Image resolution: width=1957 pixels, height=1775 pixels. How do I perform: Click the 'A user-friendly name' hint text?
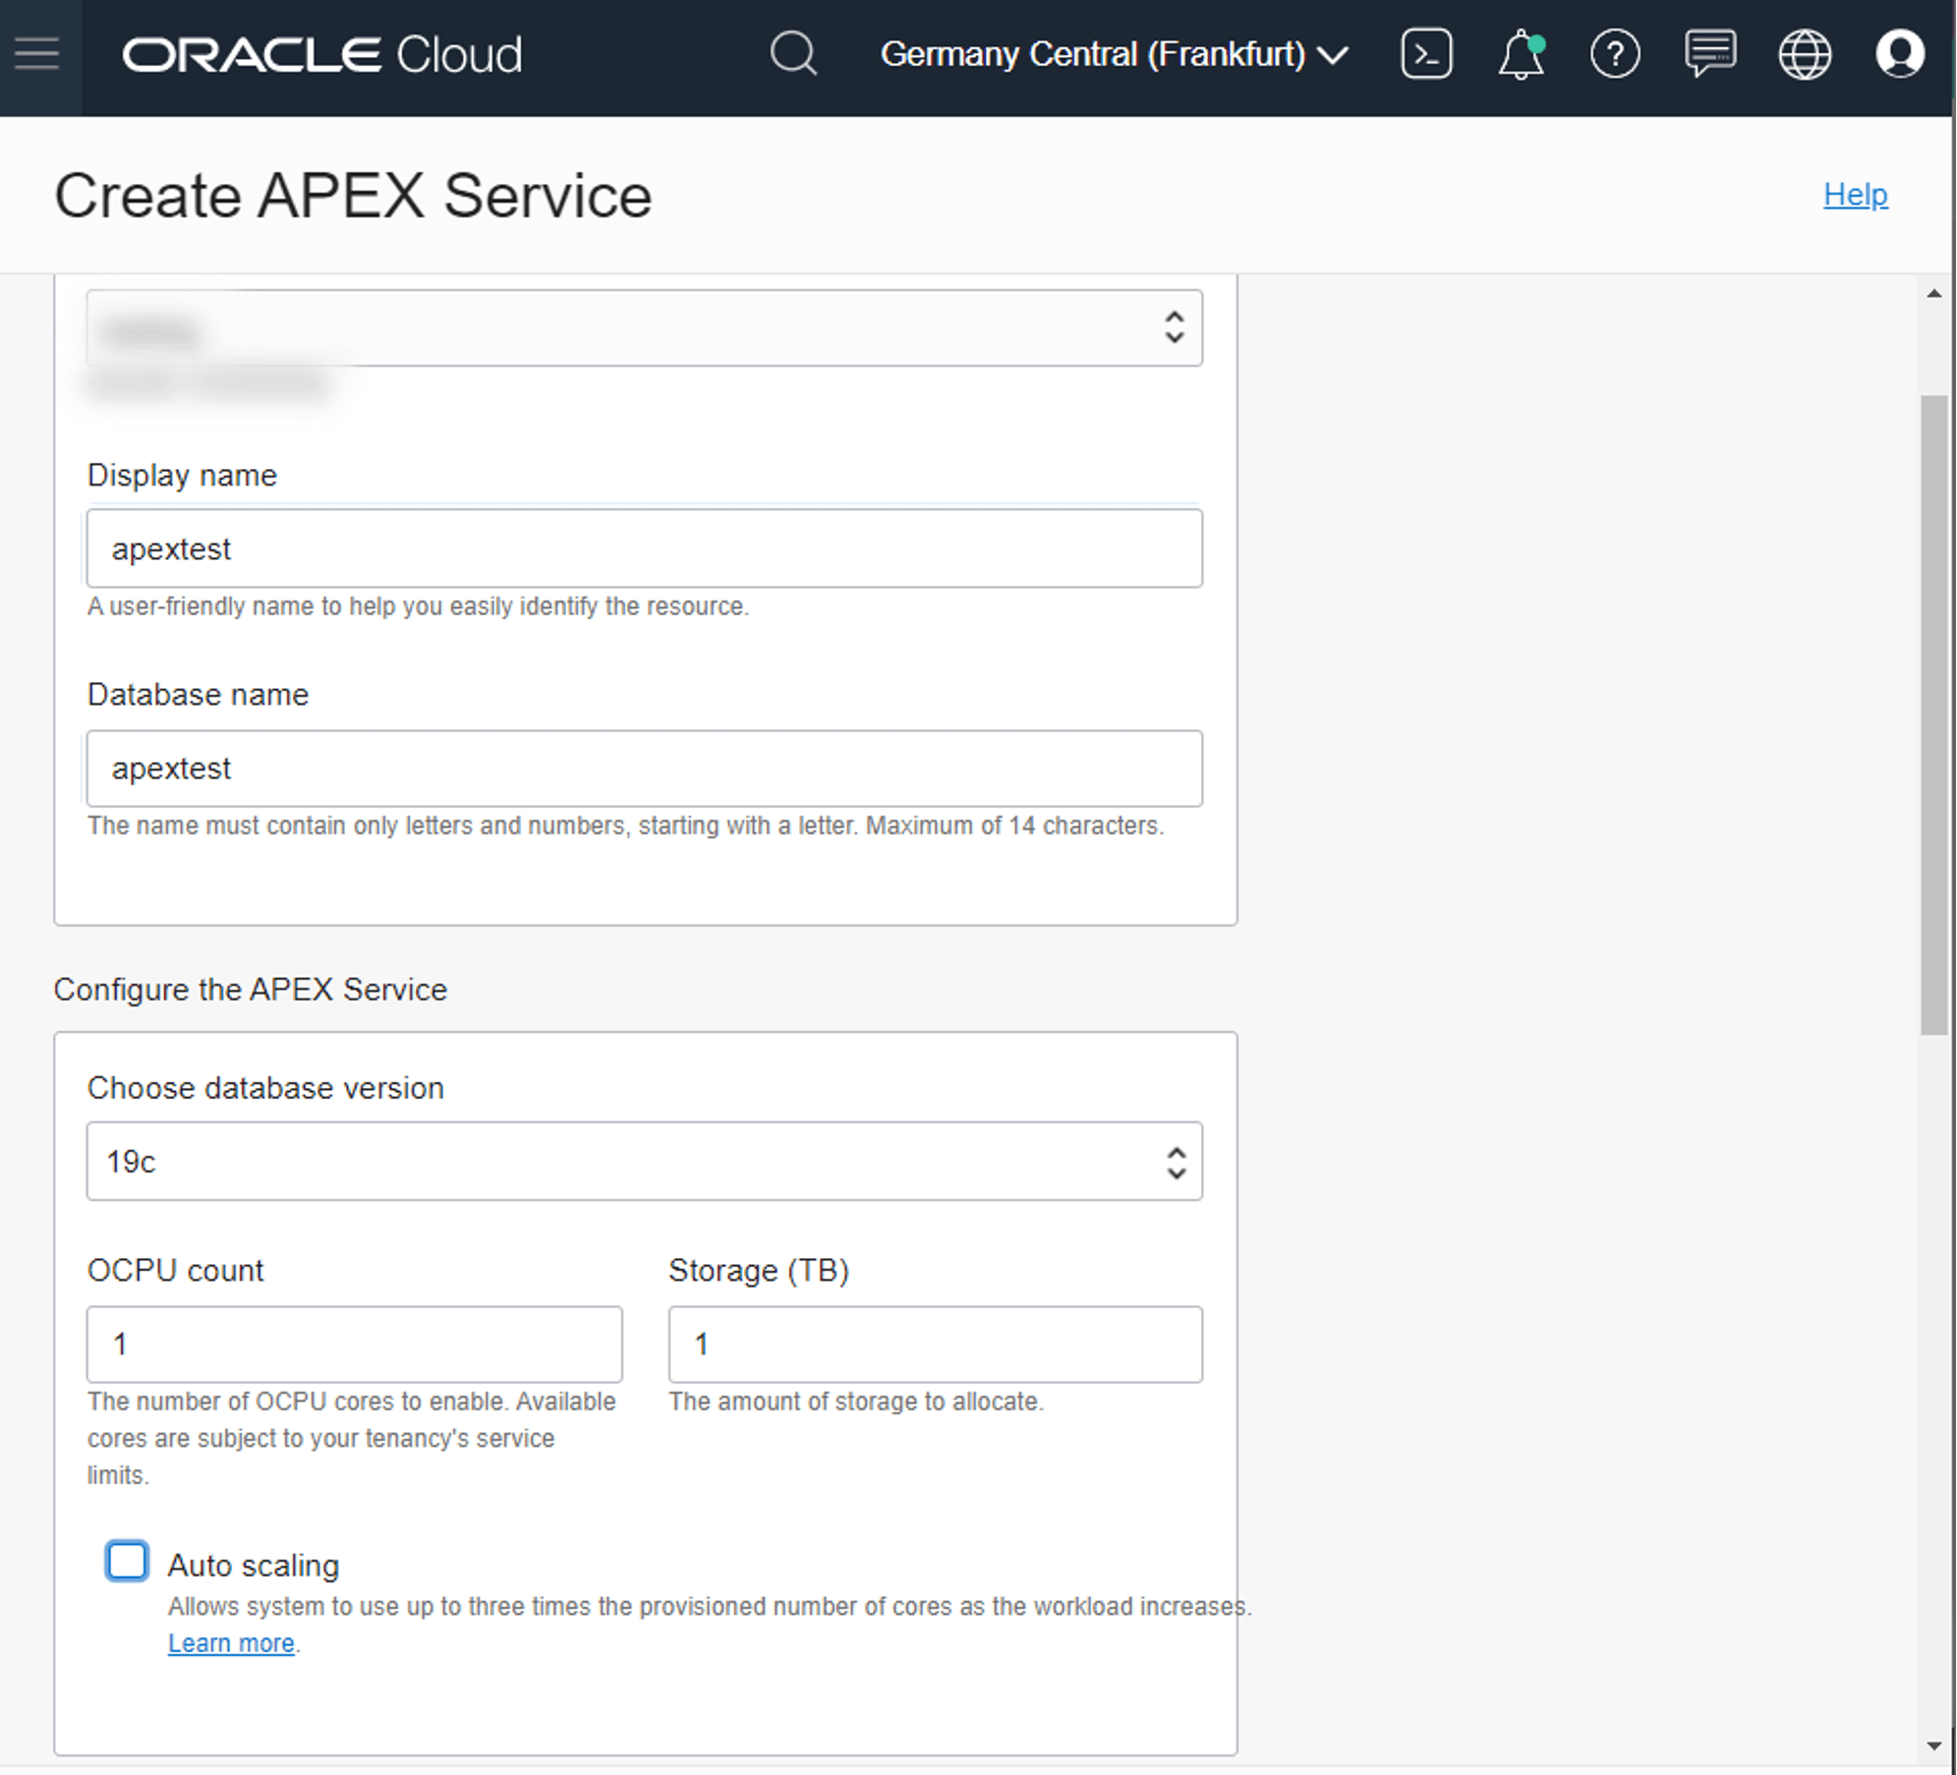(418, 606)
